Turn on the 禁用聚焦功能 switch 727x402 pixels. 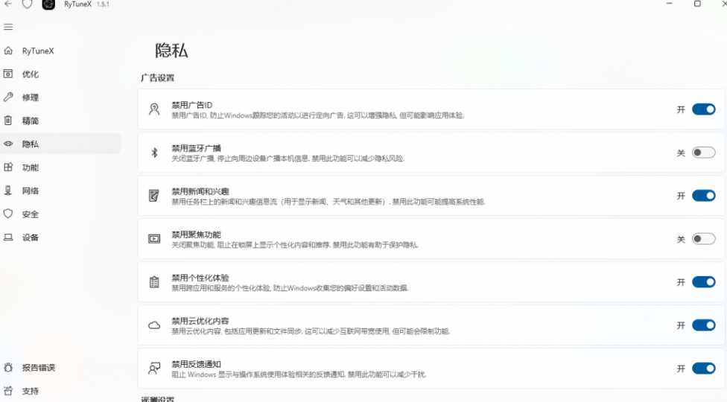coord(703,239)
